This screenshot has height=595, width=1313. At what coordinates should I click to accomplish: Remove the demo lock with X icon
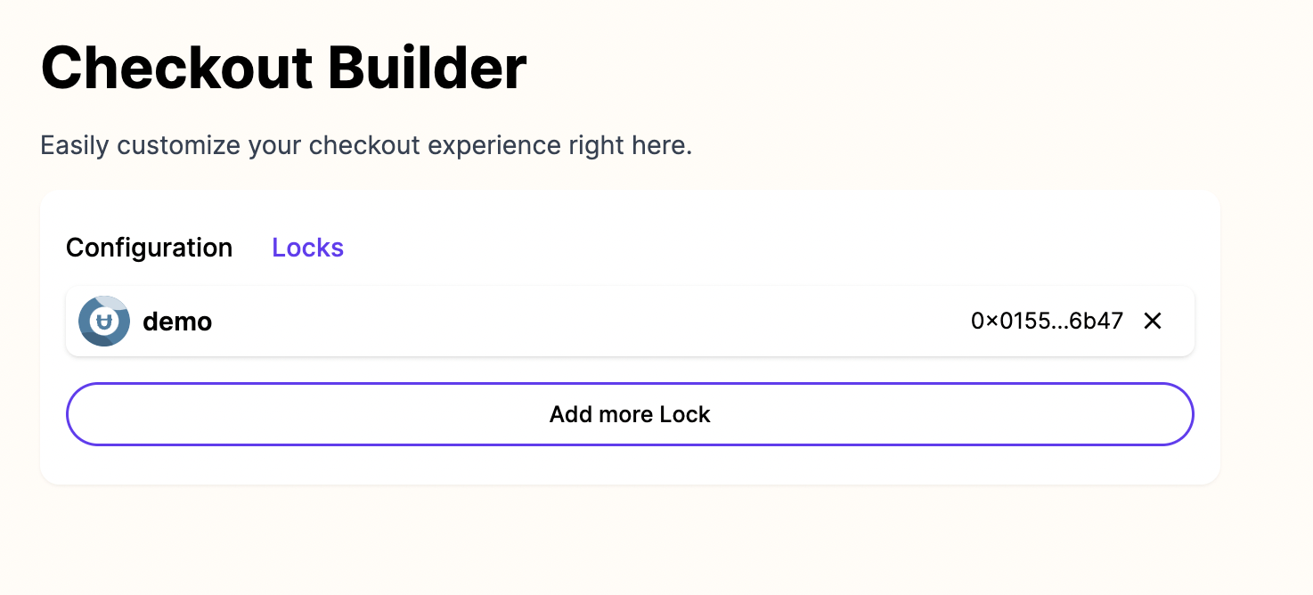click(1153, 321)
